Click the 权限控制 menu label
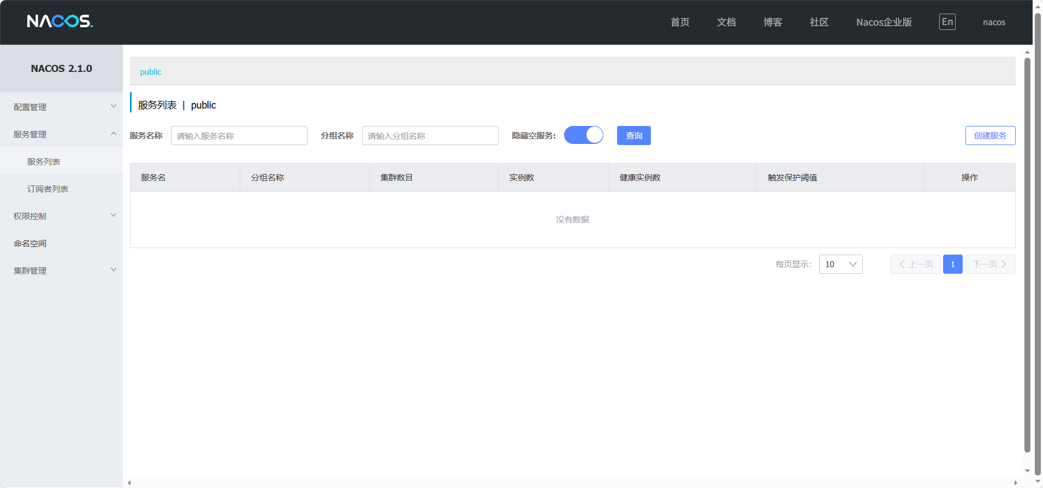 click(30, 216)
